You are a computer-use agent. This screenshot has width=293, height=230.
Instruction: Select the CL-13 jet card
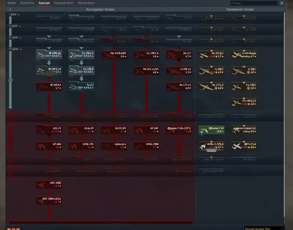[49, 130]
